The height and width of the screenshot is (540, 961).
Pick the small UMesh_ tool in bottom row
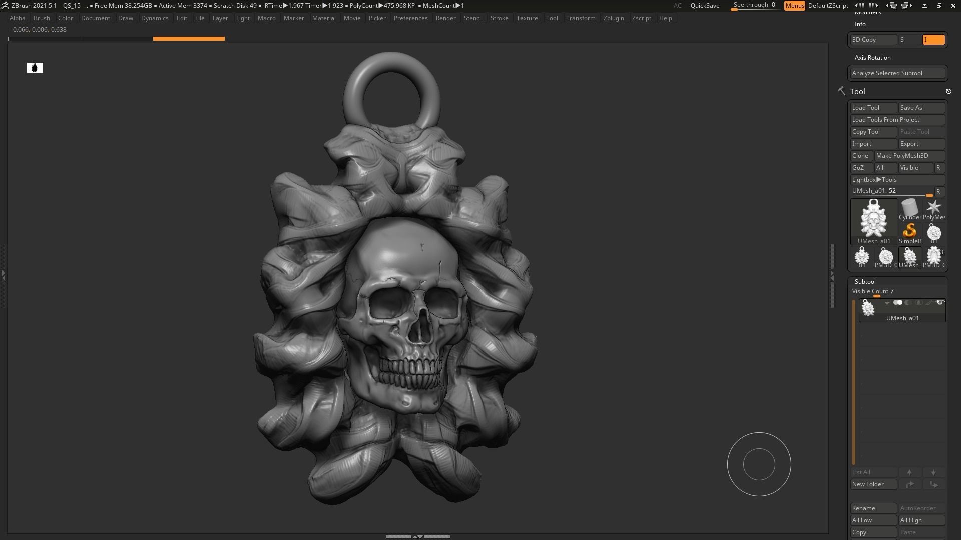(910, 257)
